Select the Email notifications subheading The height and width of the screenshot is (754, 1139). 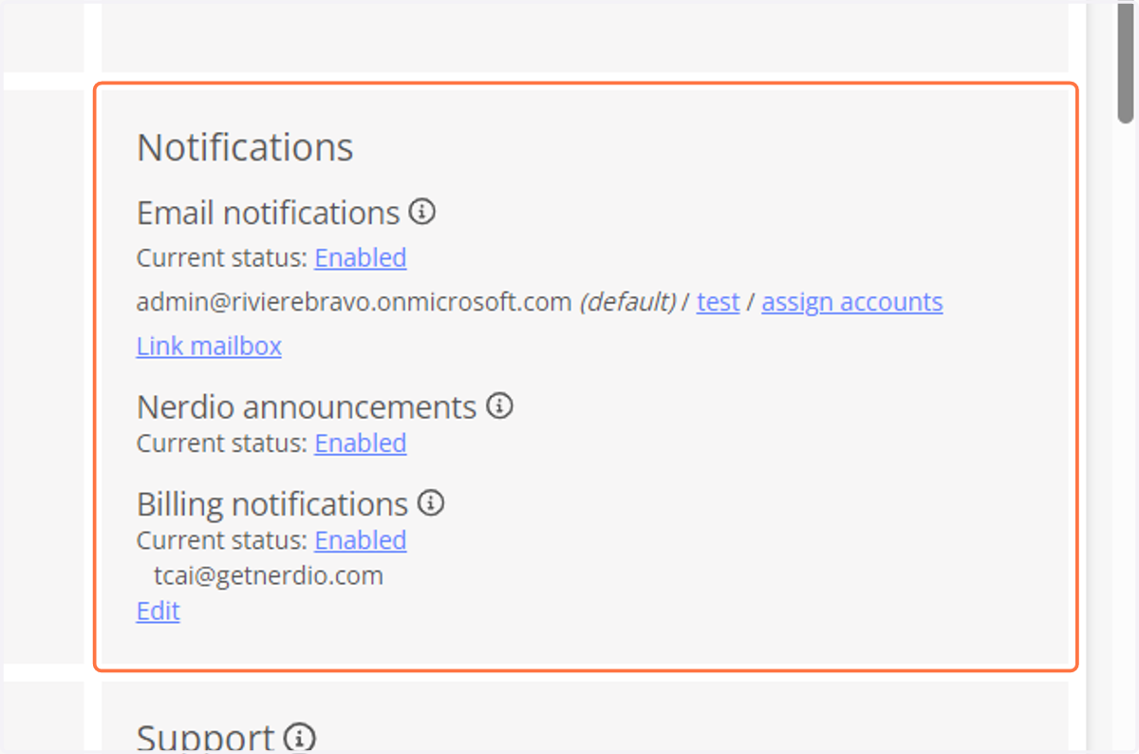268,213
